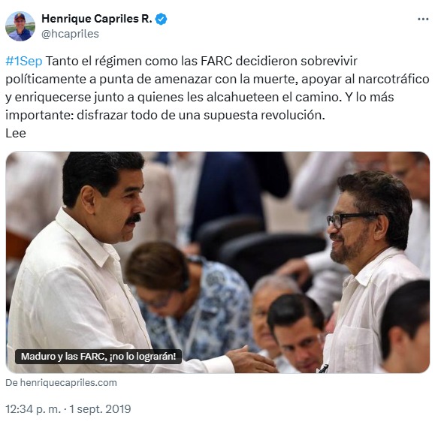Click the mustached man in the card photo
Image resolution: width=435 pixels, height=425 pixels.
pyautogui.click(x=83, y=264)
